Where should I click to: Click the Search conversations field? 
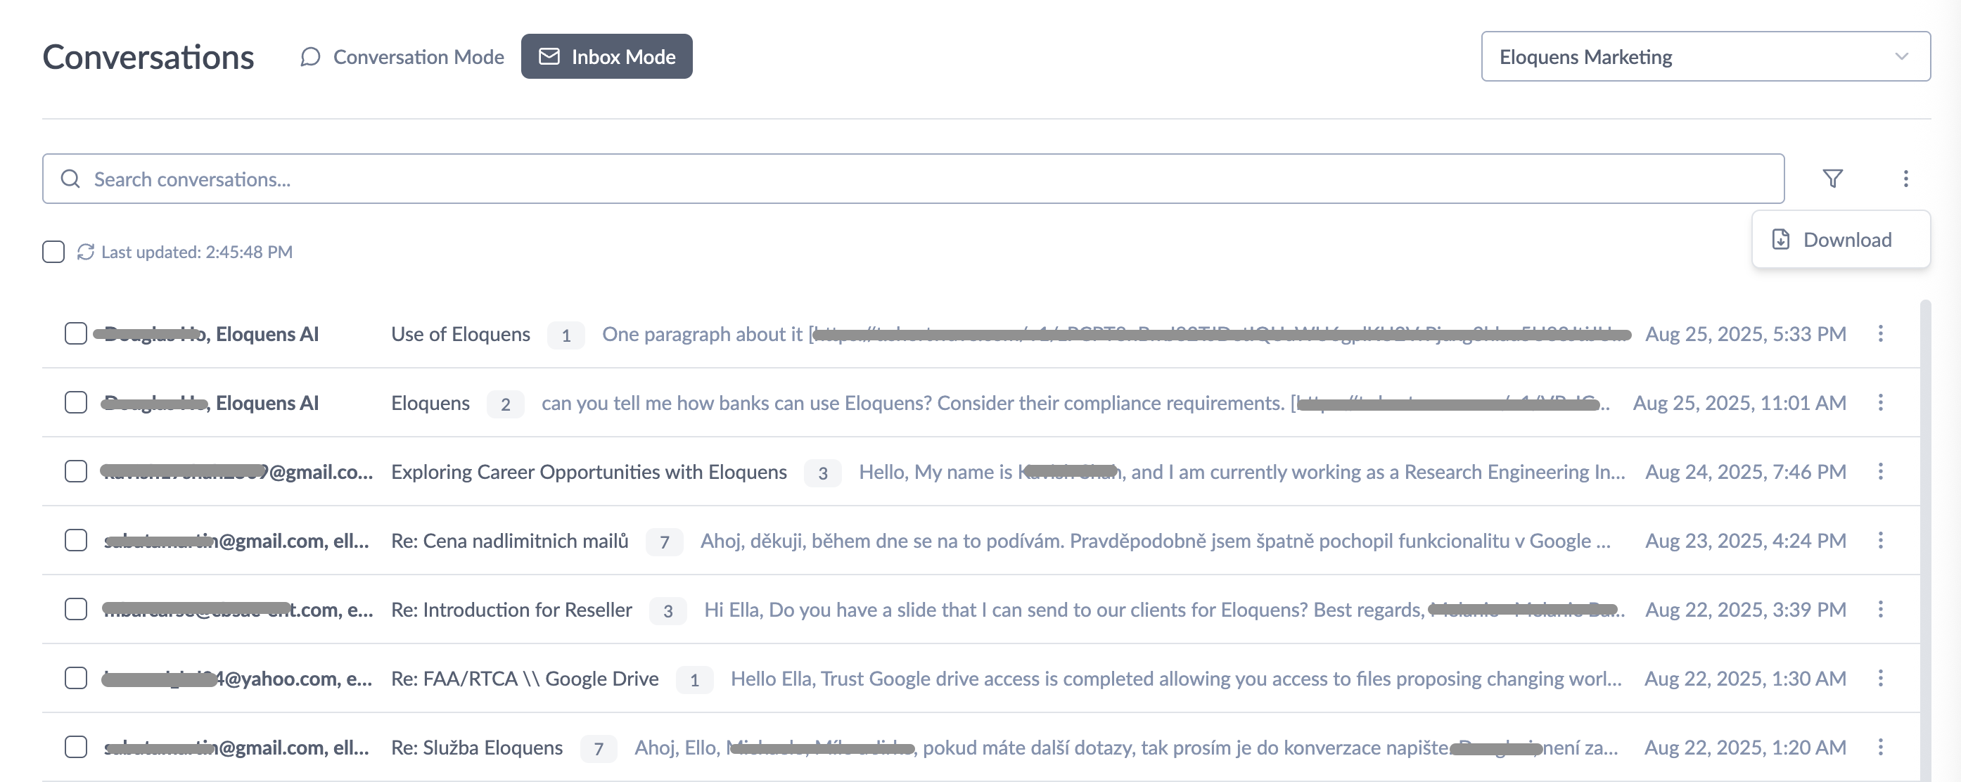click(913, 179)
